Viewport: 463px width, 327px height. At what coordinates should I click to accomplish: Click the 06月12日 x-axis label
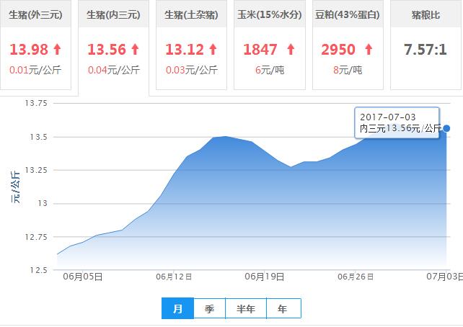(174, 277)
